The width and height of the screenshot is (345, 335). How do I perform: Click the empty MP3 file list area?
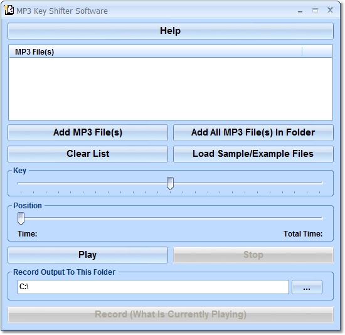171,88
